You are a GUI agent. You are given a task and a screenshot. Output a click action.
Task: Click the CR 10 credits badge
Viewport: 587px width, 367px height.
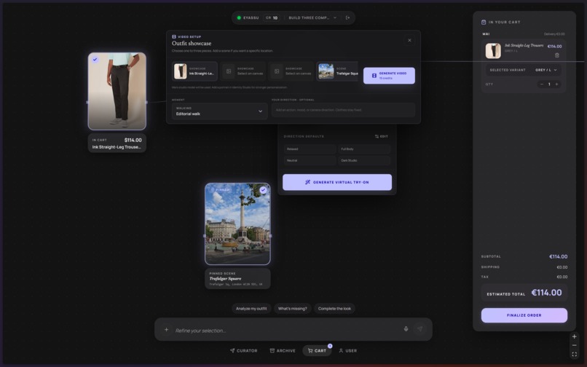tap(272, 17)
